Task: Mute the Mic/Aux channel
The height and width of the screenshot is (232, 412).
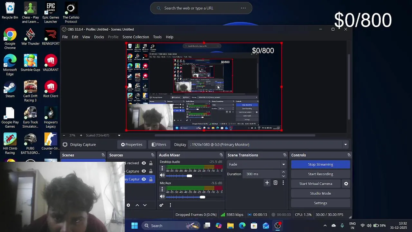Action: coord(162,197)
